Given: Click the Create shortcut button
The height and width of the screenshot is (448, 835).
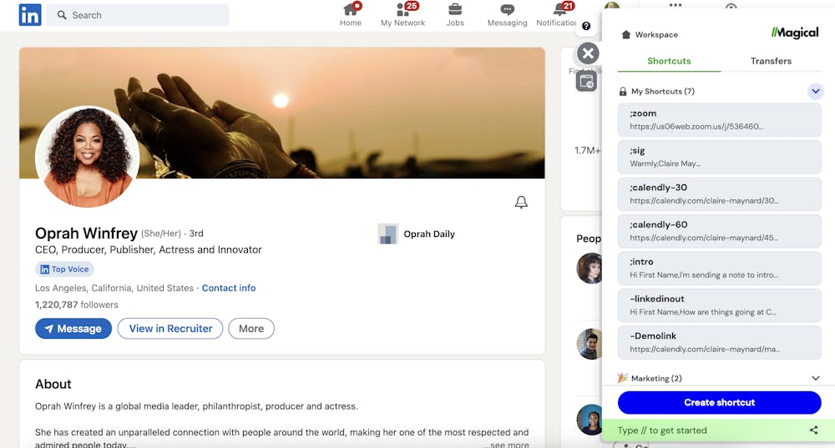Looking at the screenshot, I should pyautogui.click(x=720, y=403).
